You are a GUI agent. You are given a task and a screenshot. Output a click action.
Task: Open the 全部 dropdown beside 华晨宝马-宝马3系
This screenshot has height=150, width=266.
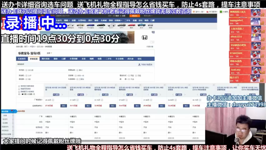pyautogui.click(x=49, y=53)
